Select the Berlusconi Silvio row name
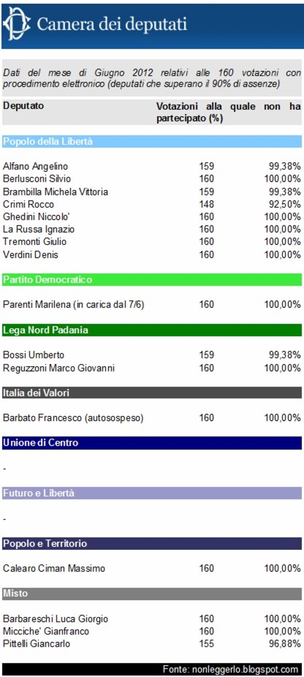 37,179
